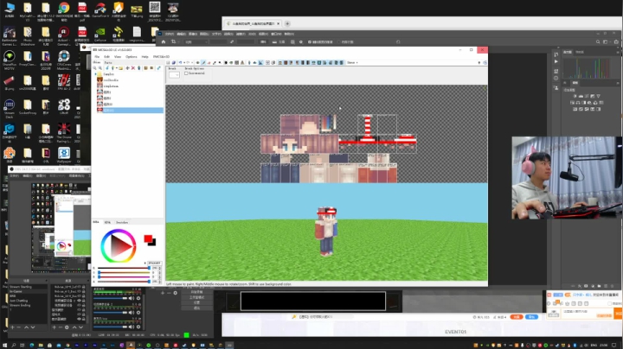
Task: Open GeForce Experience desktop shortcut
Action: pyautogui.click(x=100, y=35)
